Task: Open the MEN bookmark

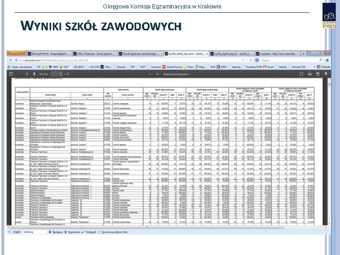Action: (53, 67)
